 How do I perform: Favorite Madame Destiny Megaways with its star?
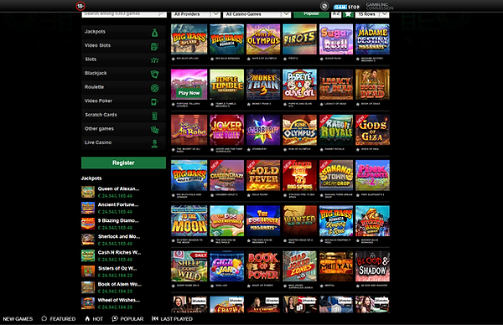click(358, 59)
